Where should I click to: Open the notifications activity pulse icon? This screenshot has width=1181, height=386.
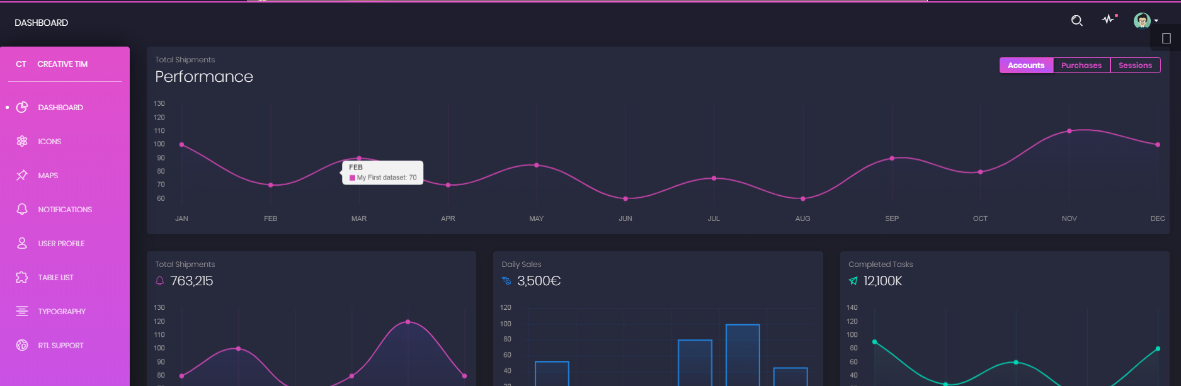[x=1108, y=20]
